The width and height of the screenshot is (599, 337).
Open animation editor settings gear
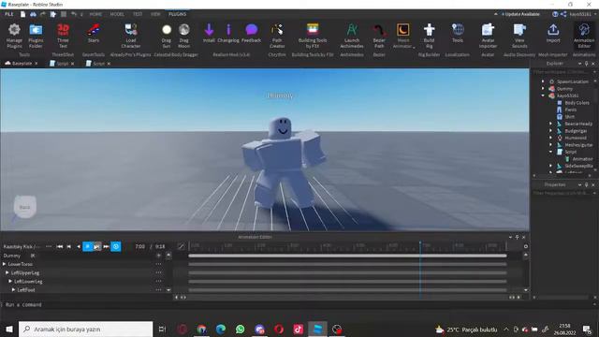(526, 247)
